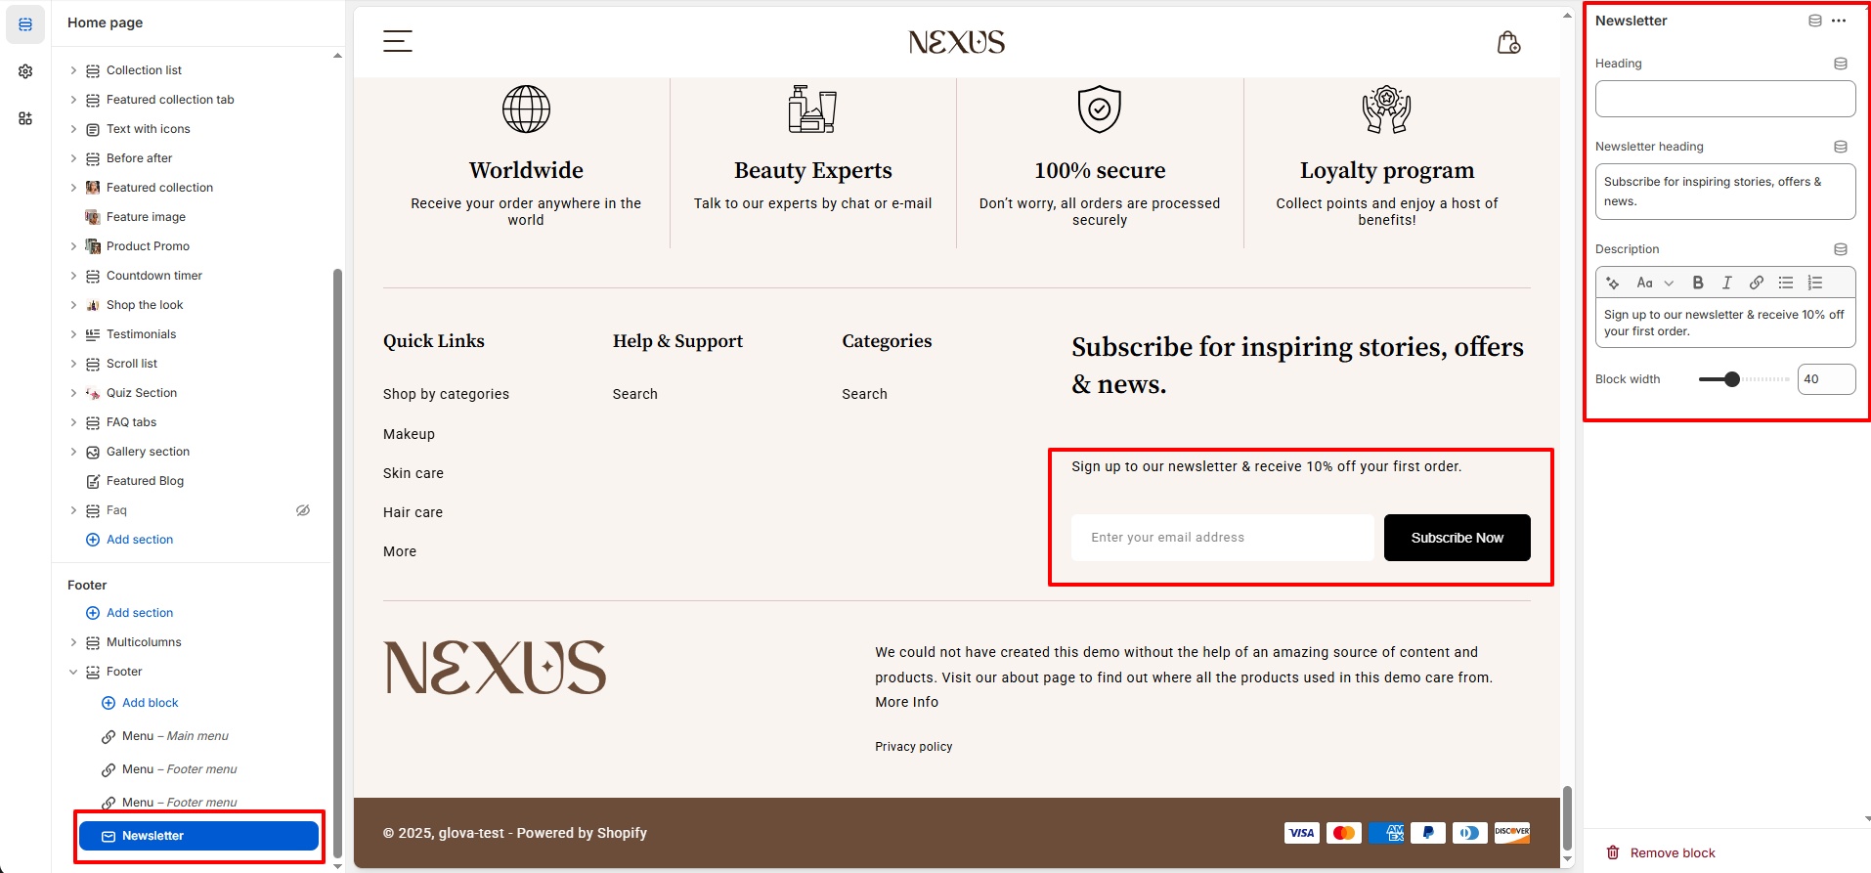Open the text style Aa dropdown
1871x873 pixels.
(1655, 283)
